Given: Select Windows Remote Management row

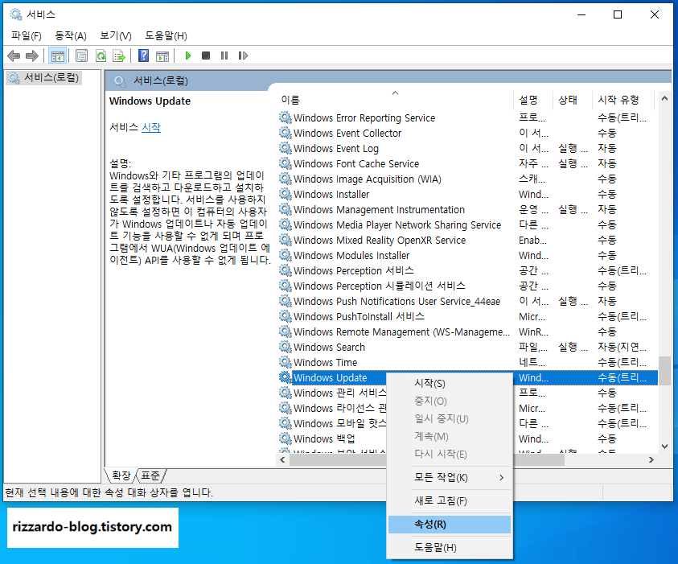Looking at the screenshot, I should (x=467, y=331).
